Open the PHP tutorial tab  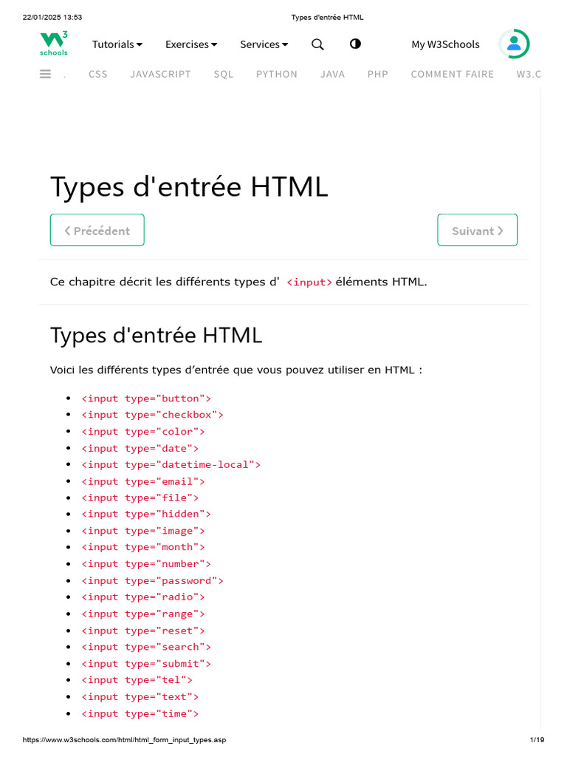click(x=377, y=74)
